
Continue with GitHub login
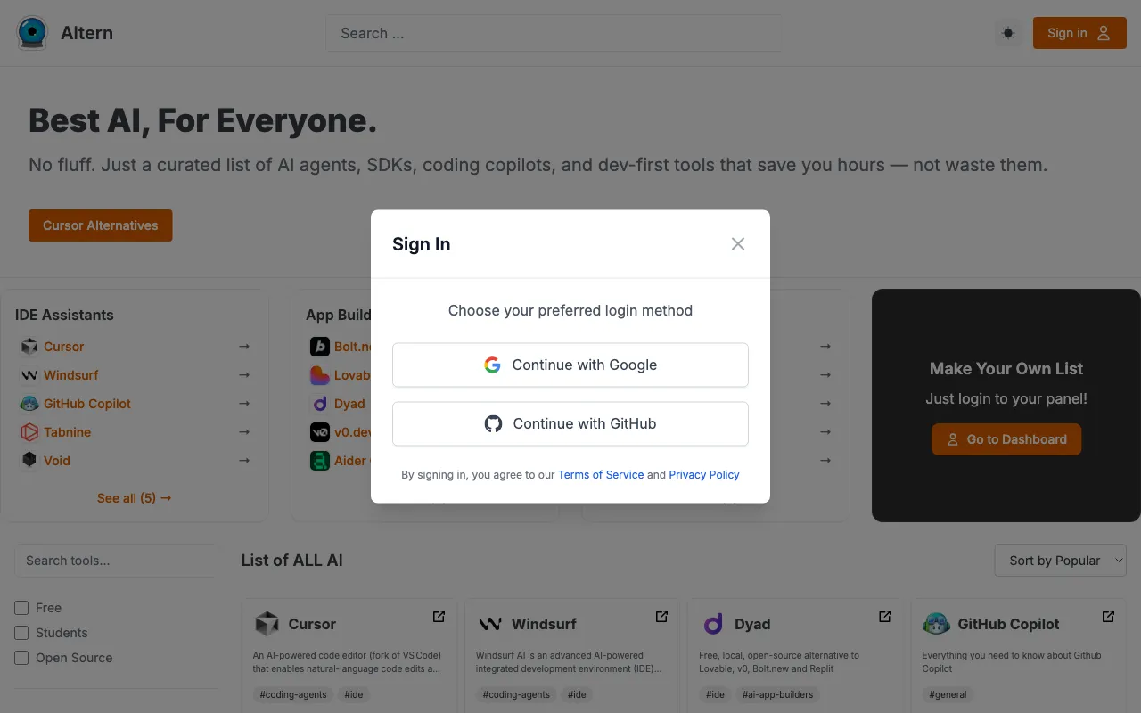570,423
